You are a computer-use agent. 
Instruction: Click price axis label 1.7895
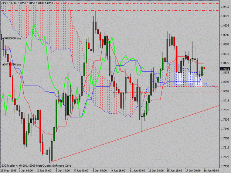click(x=225, y=129)
